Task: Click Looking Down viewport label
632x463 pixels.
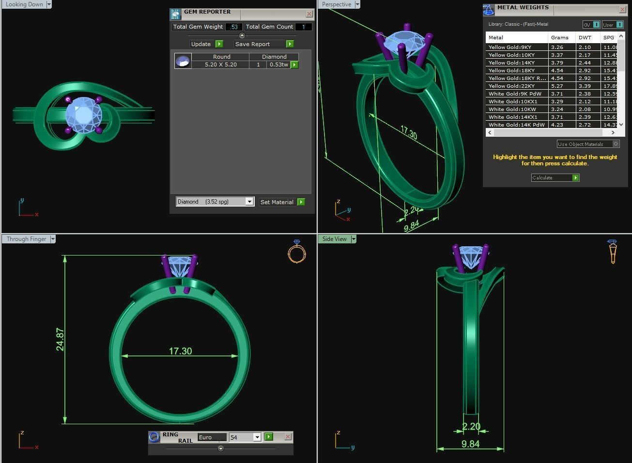Action: point(24,4)
